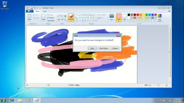The height and width of the screenshot is (103, 184).
Task: Expand the Rotate dropdown
Action: click(51, 21)
